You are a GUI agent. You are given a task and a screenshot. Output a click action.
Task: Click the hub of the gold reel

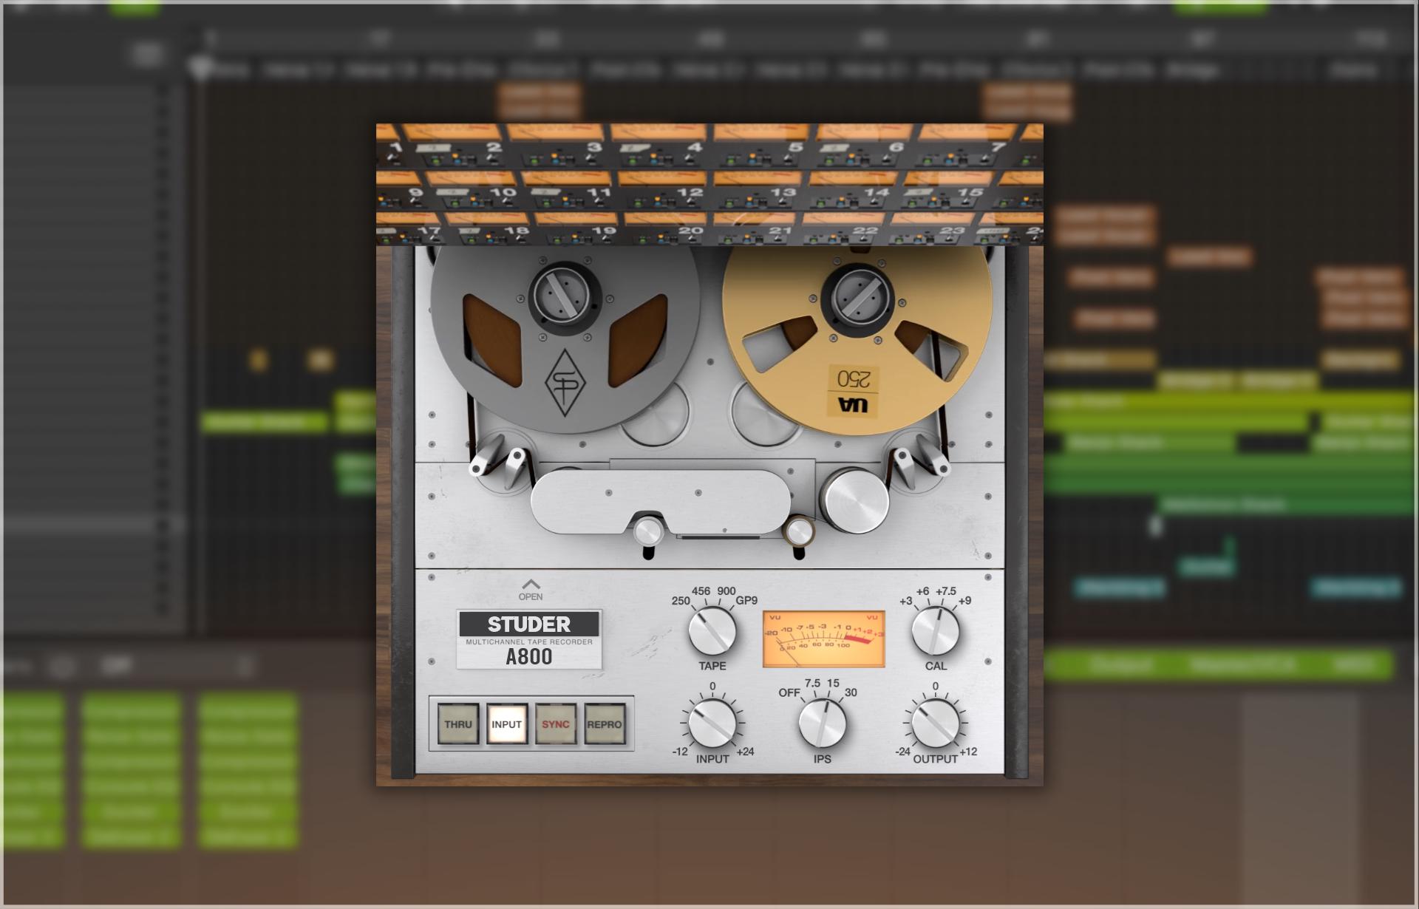[x=857, y=296]
